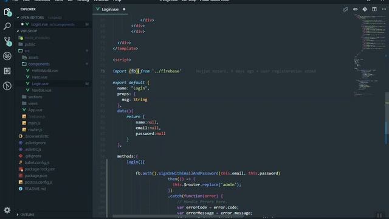Expand the node_modules folder

tap(37, 38)
